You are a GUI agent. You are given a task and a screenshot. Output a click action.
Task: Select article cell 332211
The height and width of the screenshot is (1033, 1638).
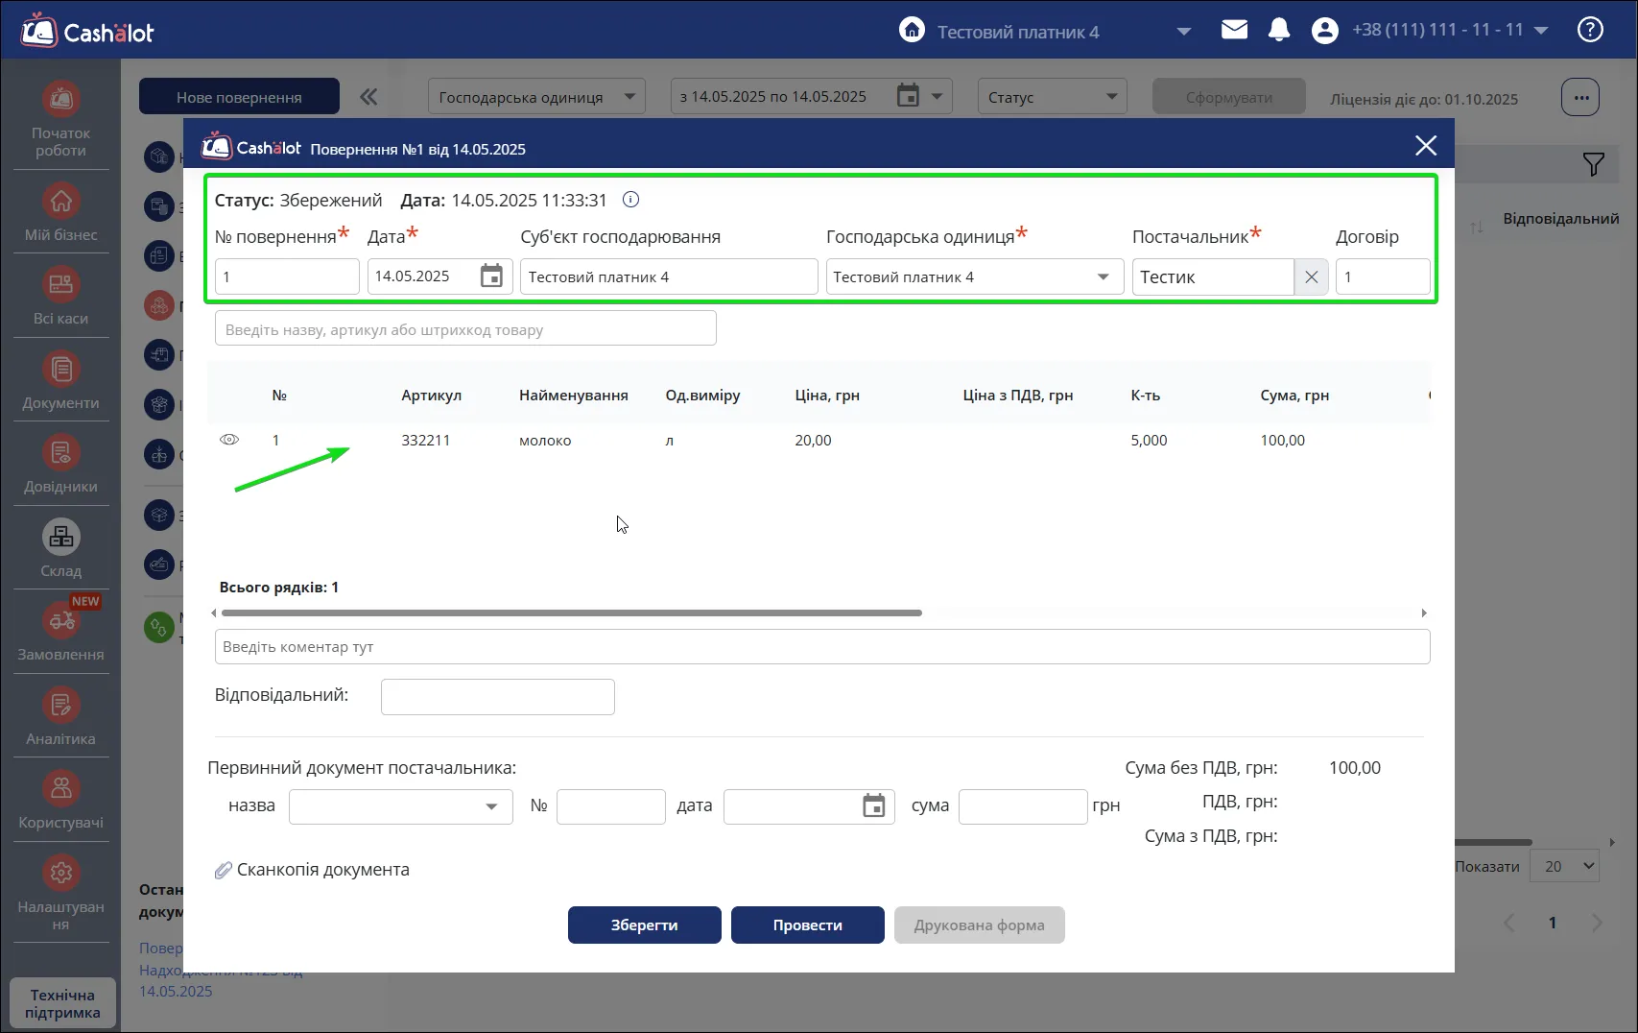tap(426, 441)
